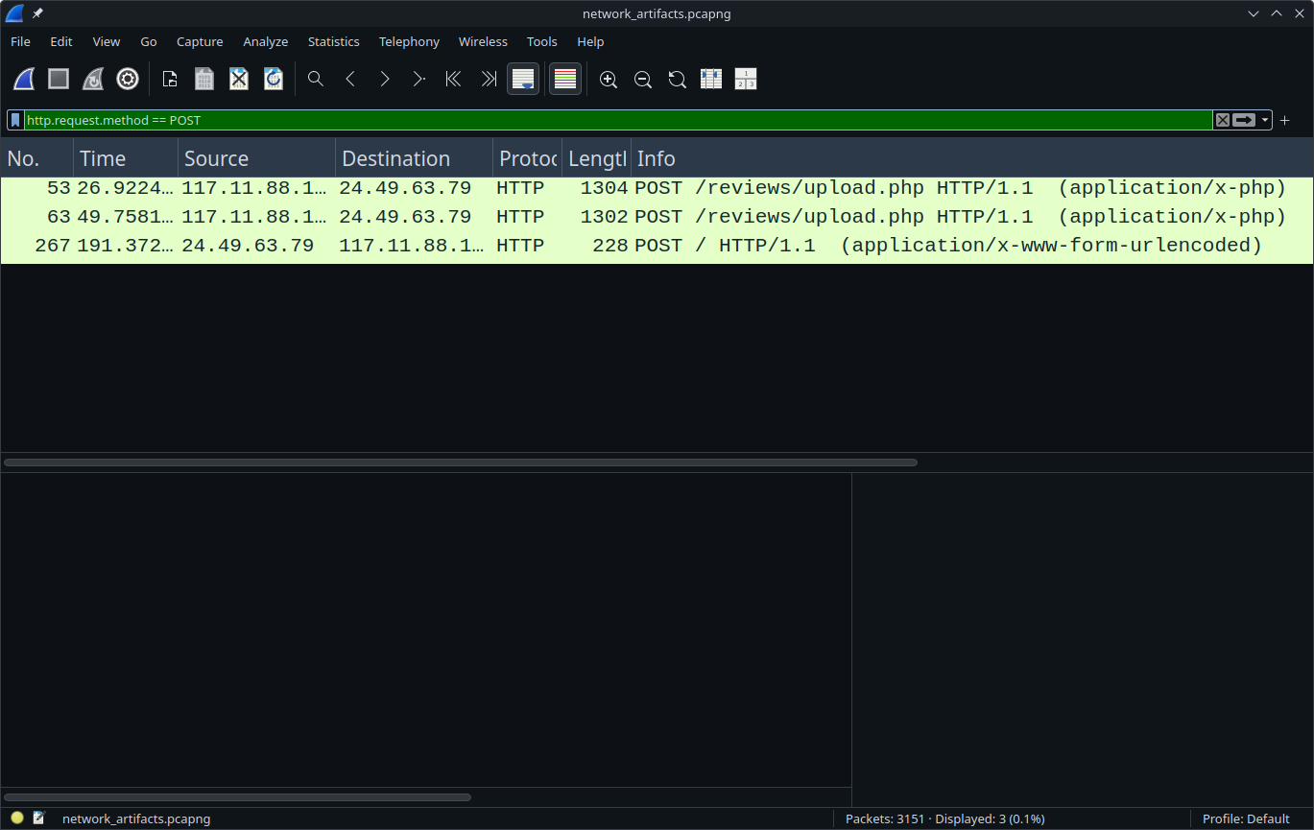This screenshot has width=1314, height=830.
Task: Open the Statistics menu
Action: (334, 41)
